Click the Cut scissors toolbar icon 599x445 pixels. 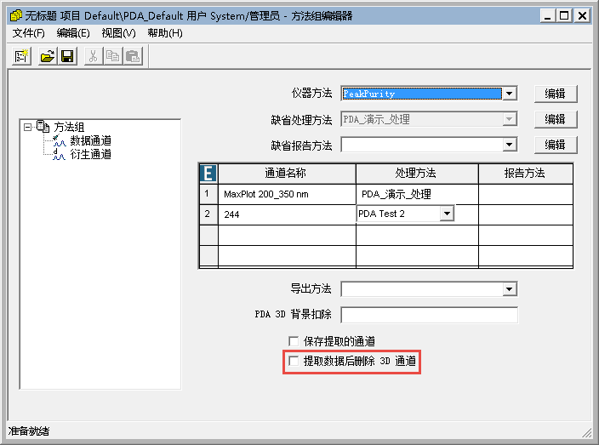click(94, 56)
